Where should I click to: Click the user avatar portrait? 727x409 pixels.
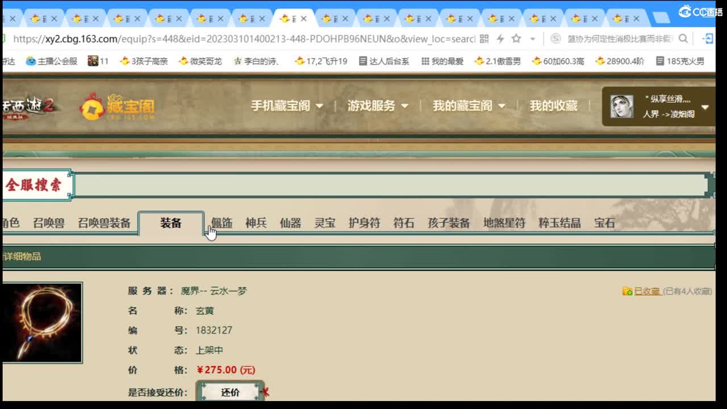[621, 106]
